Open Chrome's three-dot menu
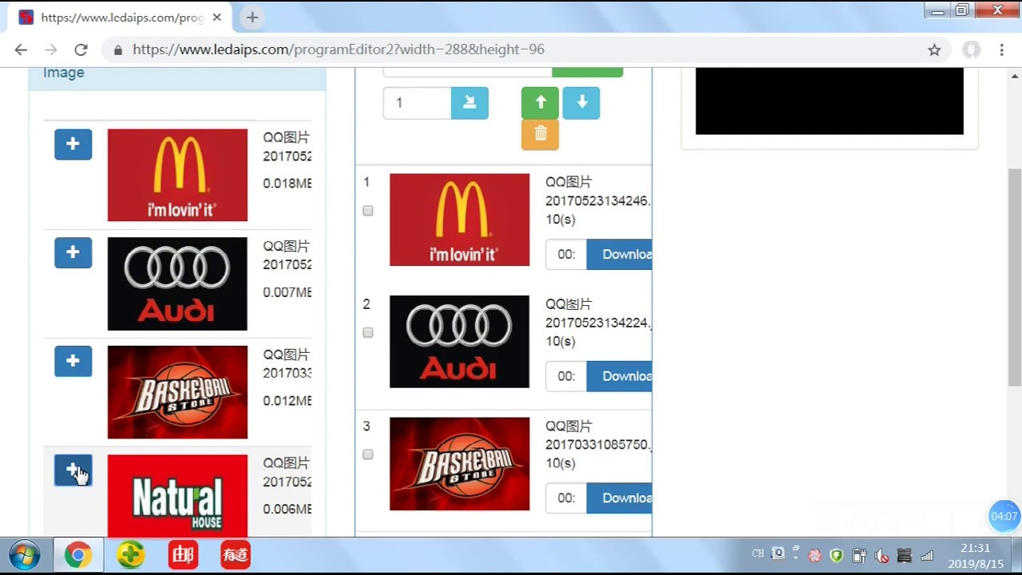Image resolution: width=1022 pixels, height=575 pixels. pos(1002,50)
